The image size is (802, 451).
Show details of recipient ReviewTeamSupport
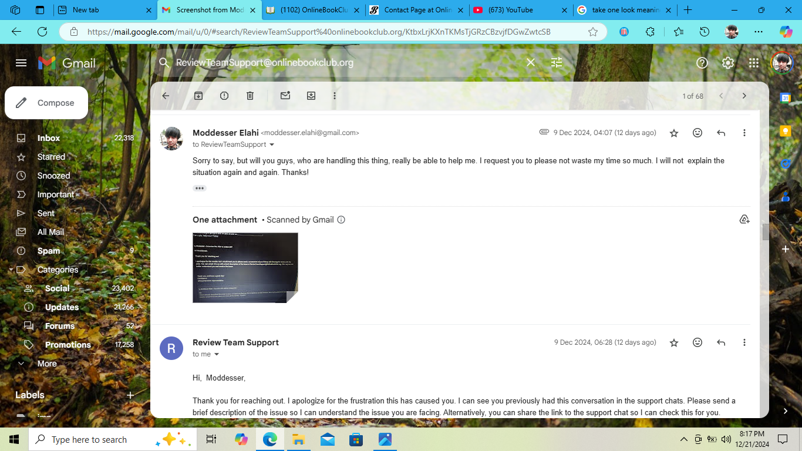coord(272,144)
